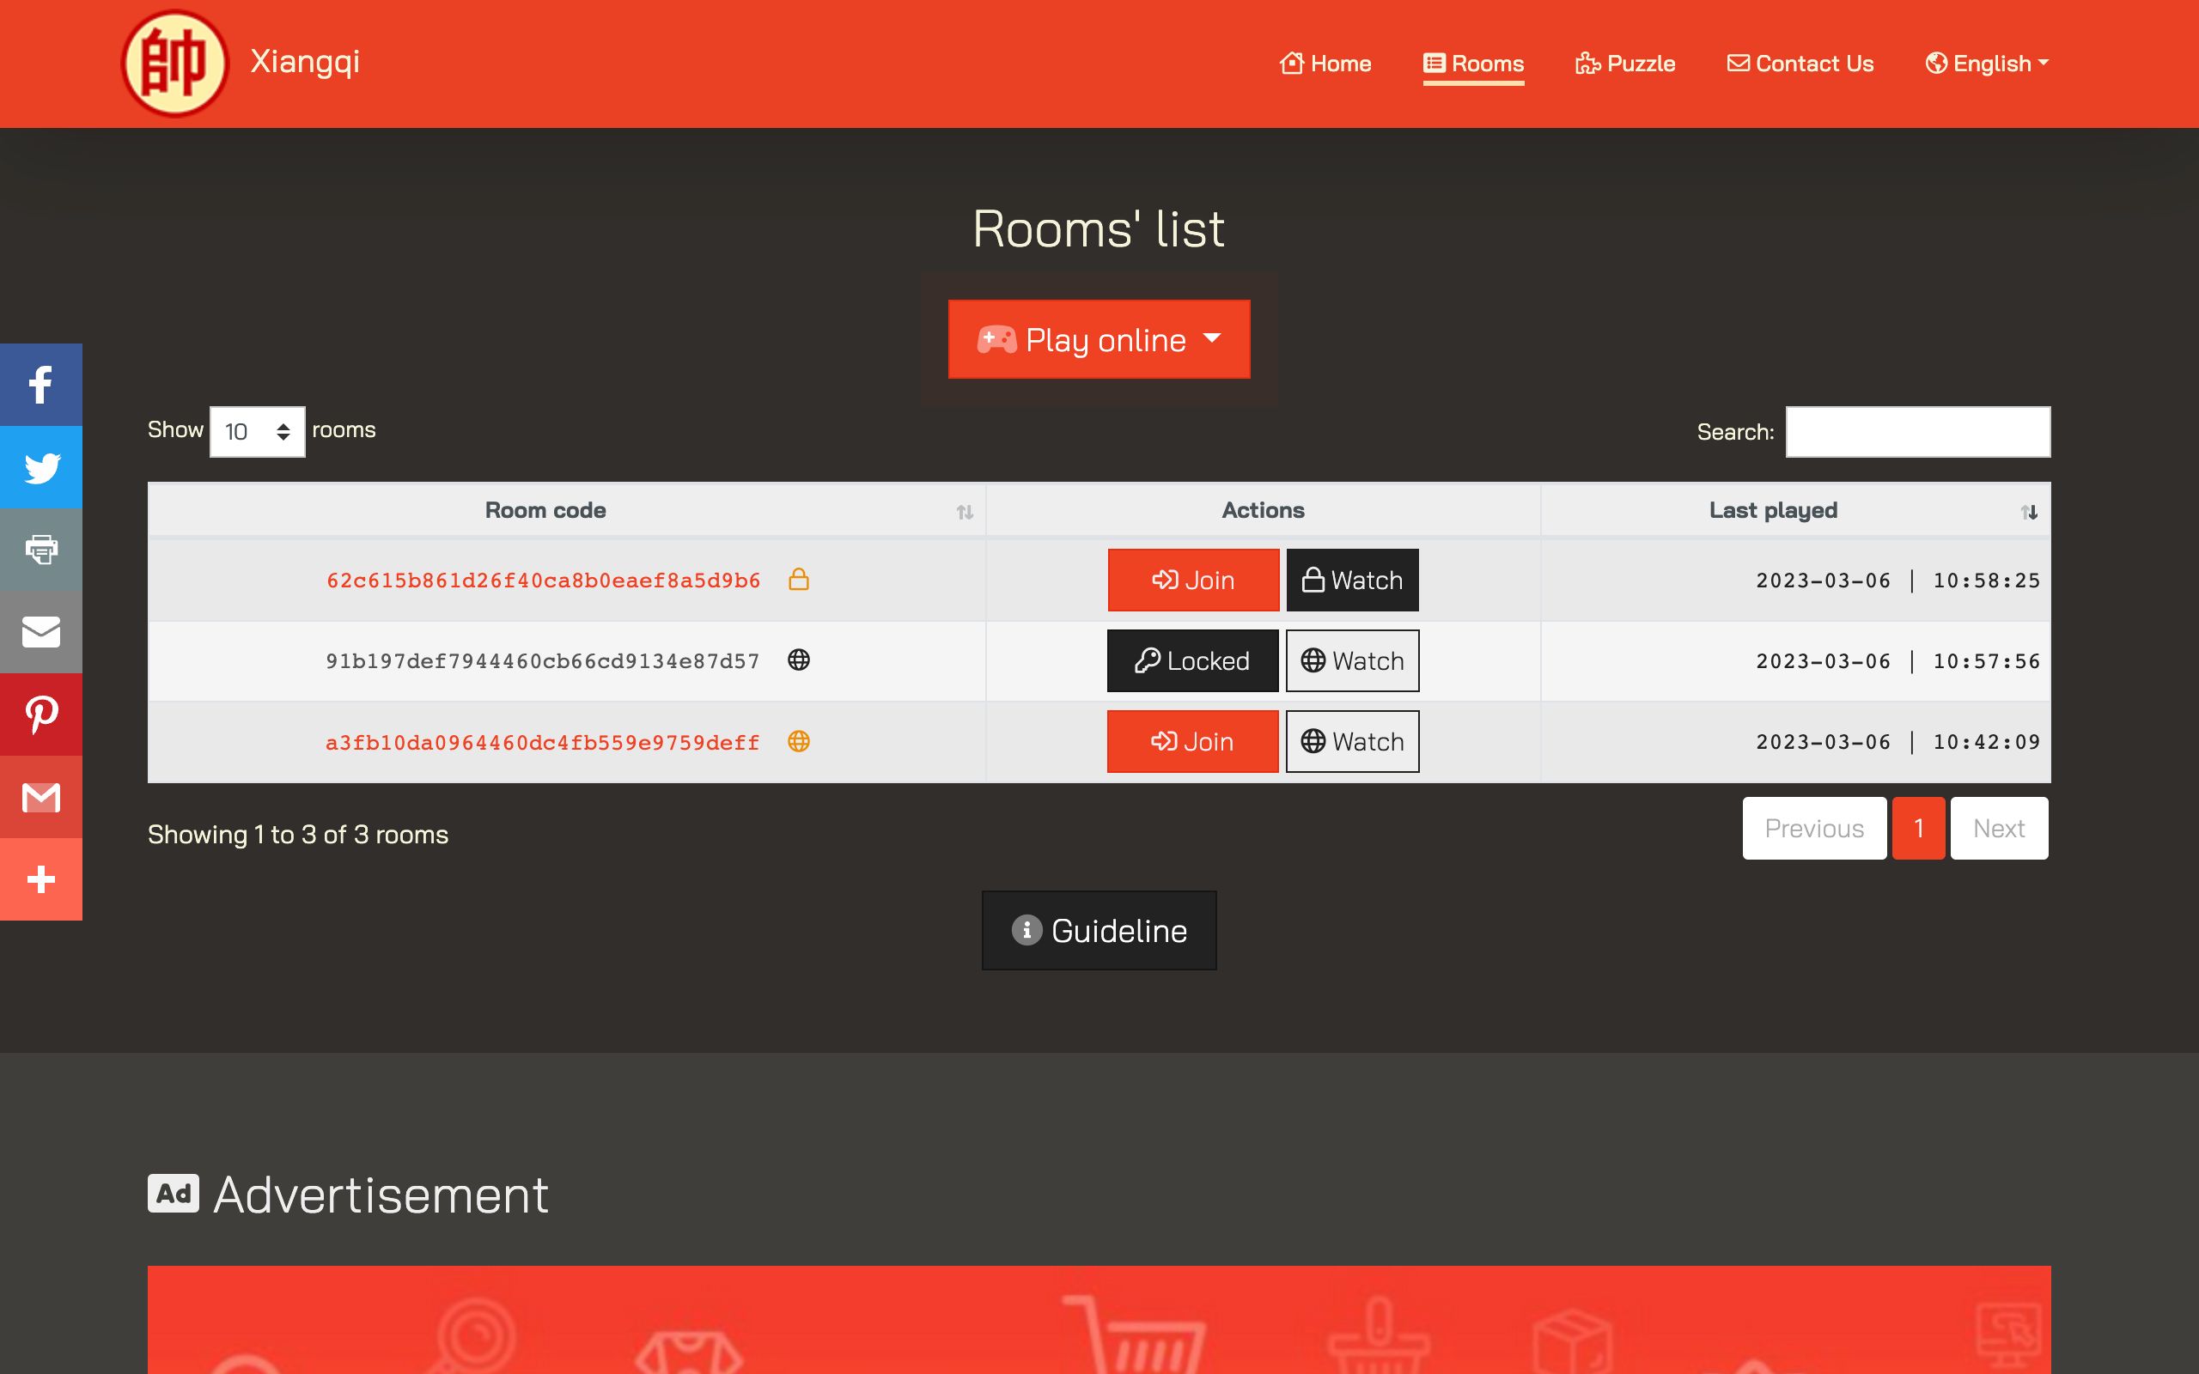This screenshot has height=1374, width=2199.
Task: Click the print icon in sidebar
Action: tap(41, 549)
